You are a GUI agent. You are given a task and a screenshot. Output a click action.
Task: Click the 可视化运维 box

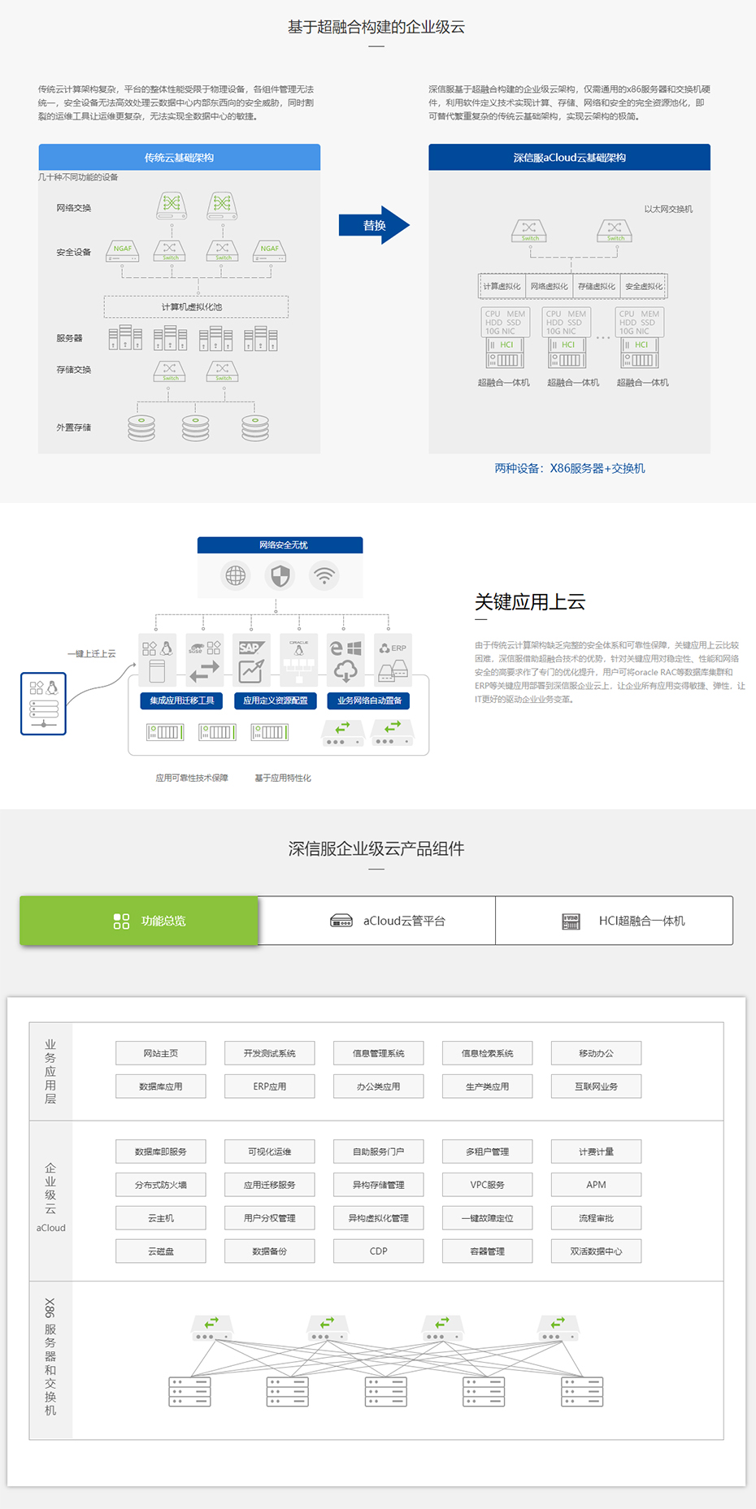click(270, 1151)
